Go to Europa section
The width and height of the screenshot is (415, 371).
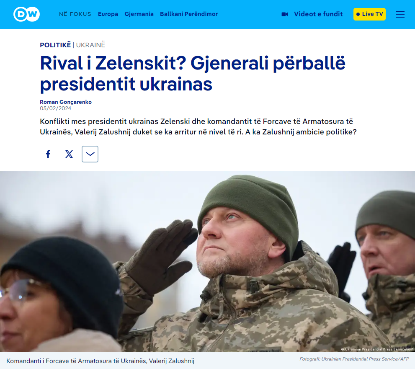tap(108, 14)
